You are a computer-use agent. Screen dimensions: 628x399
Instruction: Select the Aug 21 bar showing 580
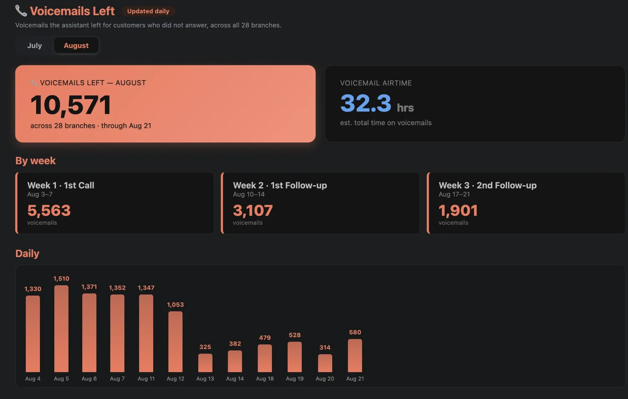(x=355, y=356)
